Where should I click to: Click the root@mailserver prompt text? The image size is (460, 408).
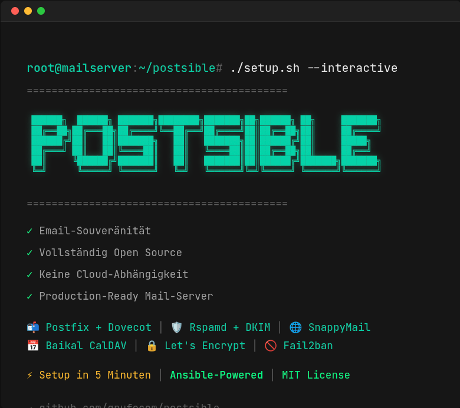79,68
